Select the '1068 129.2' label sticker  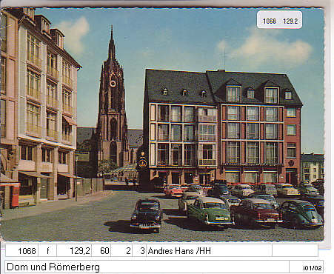coord(279,20)
